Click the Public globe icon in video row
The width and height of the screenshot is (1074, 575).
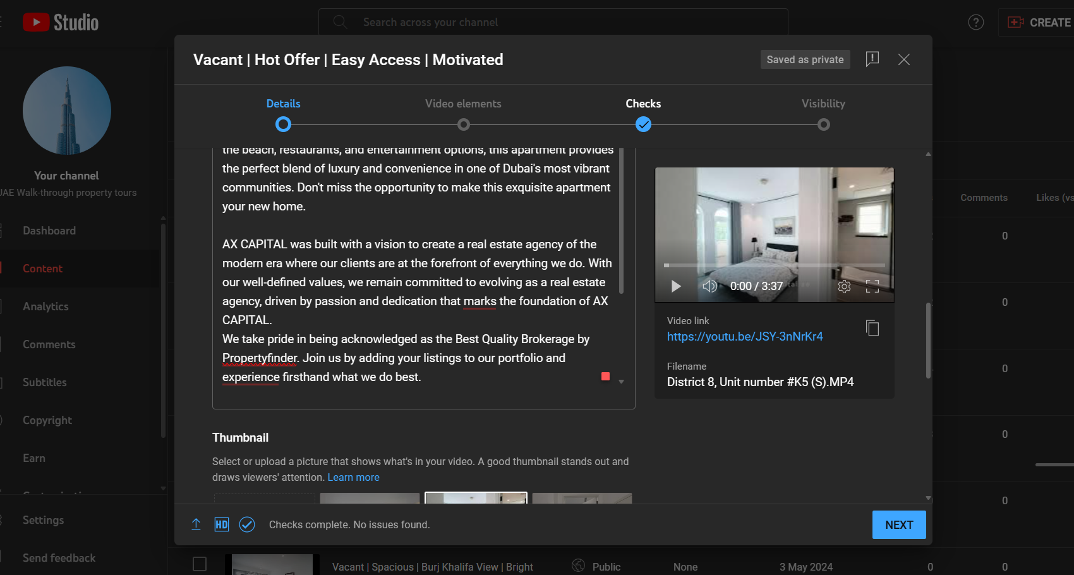point(578,566)
